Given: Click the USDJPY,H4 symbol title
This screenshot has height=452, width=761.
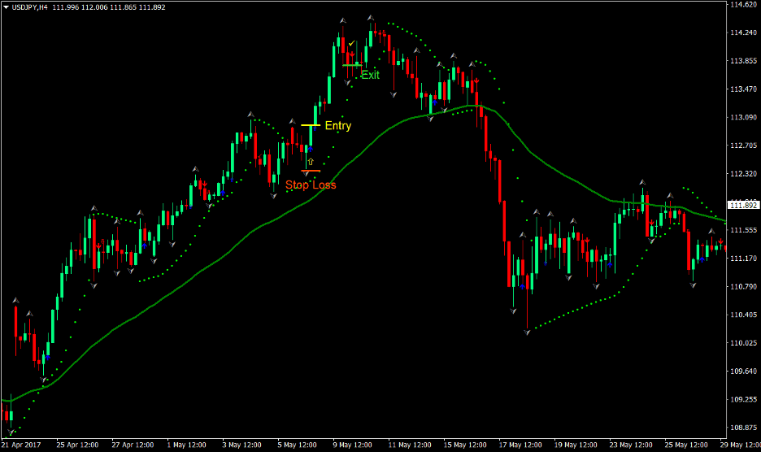Looking at the screenshot, I should [x=35, y=7].
